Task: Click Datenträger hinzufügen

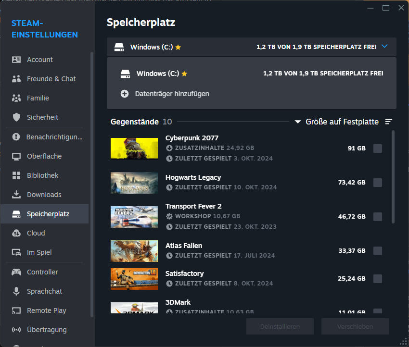Action: click(165, 94)
